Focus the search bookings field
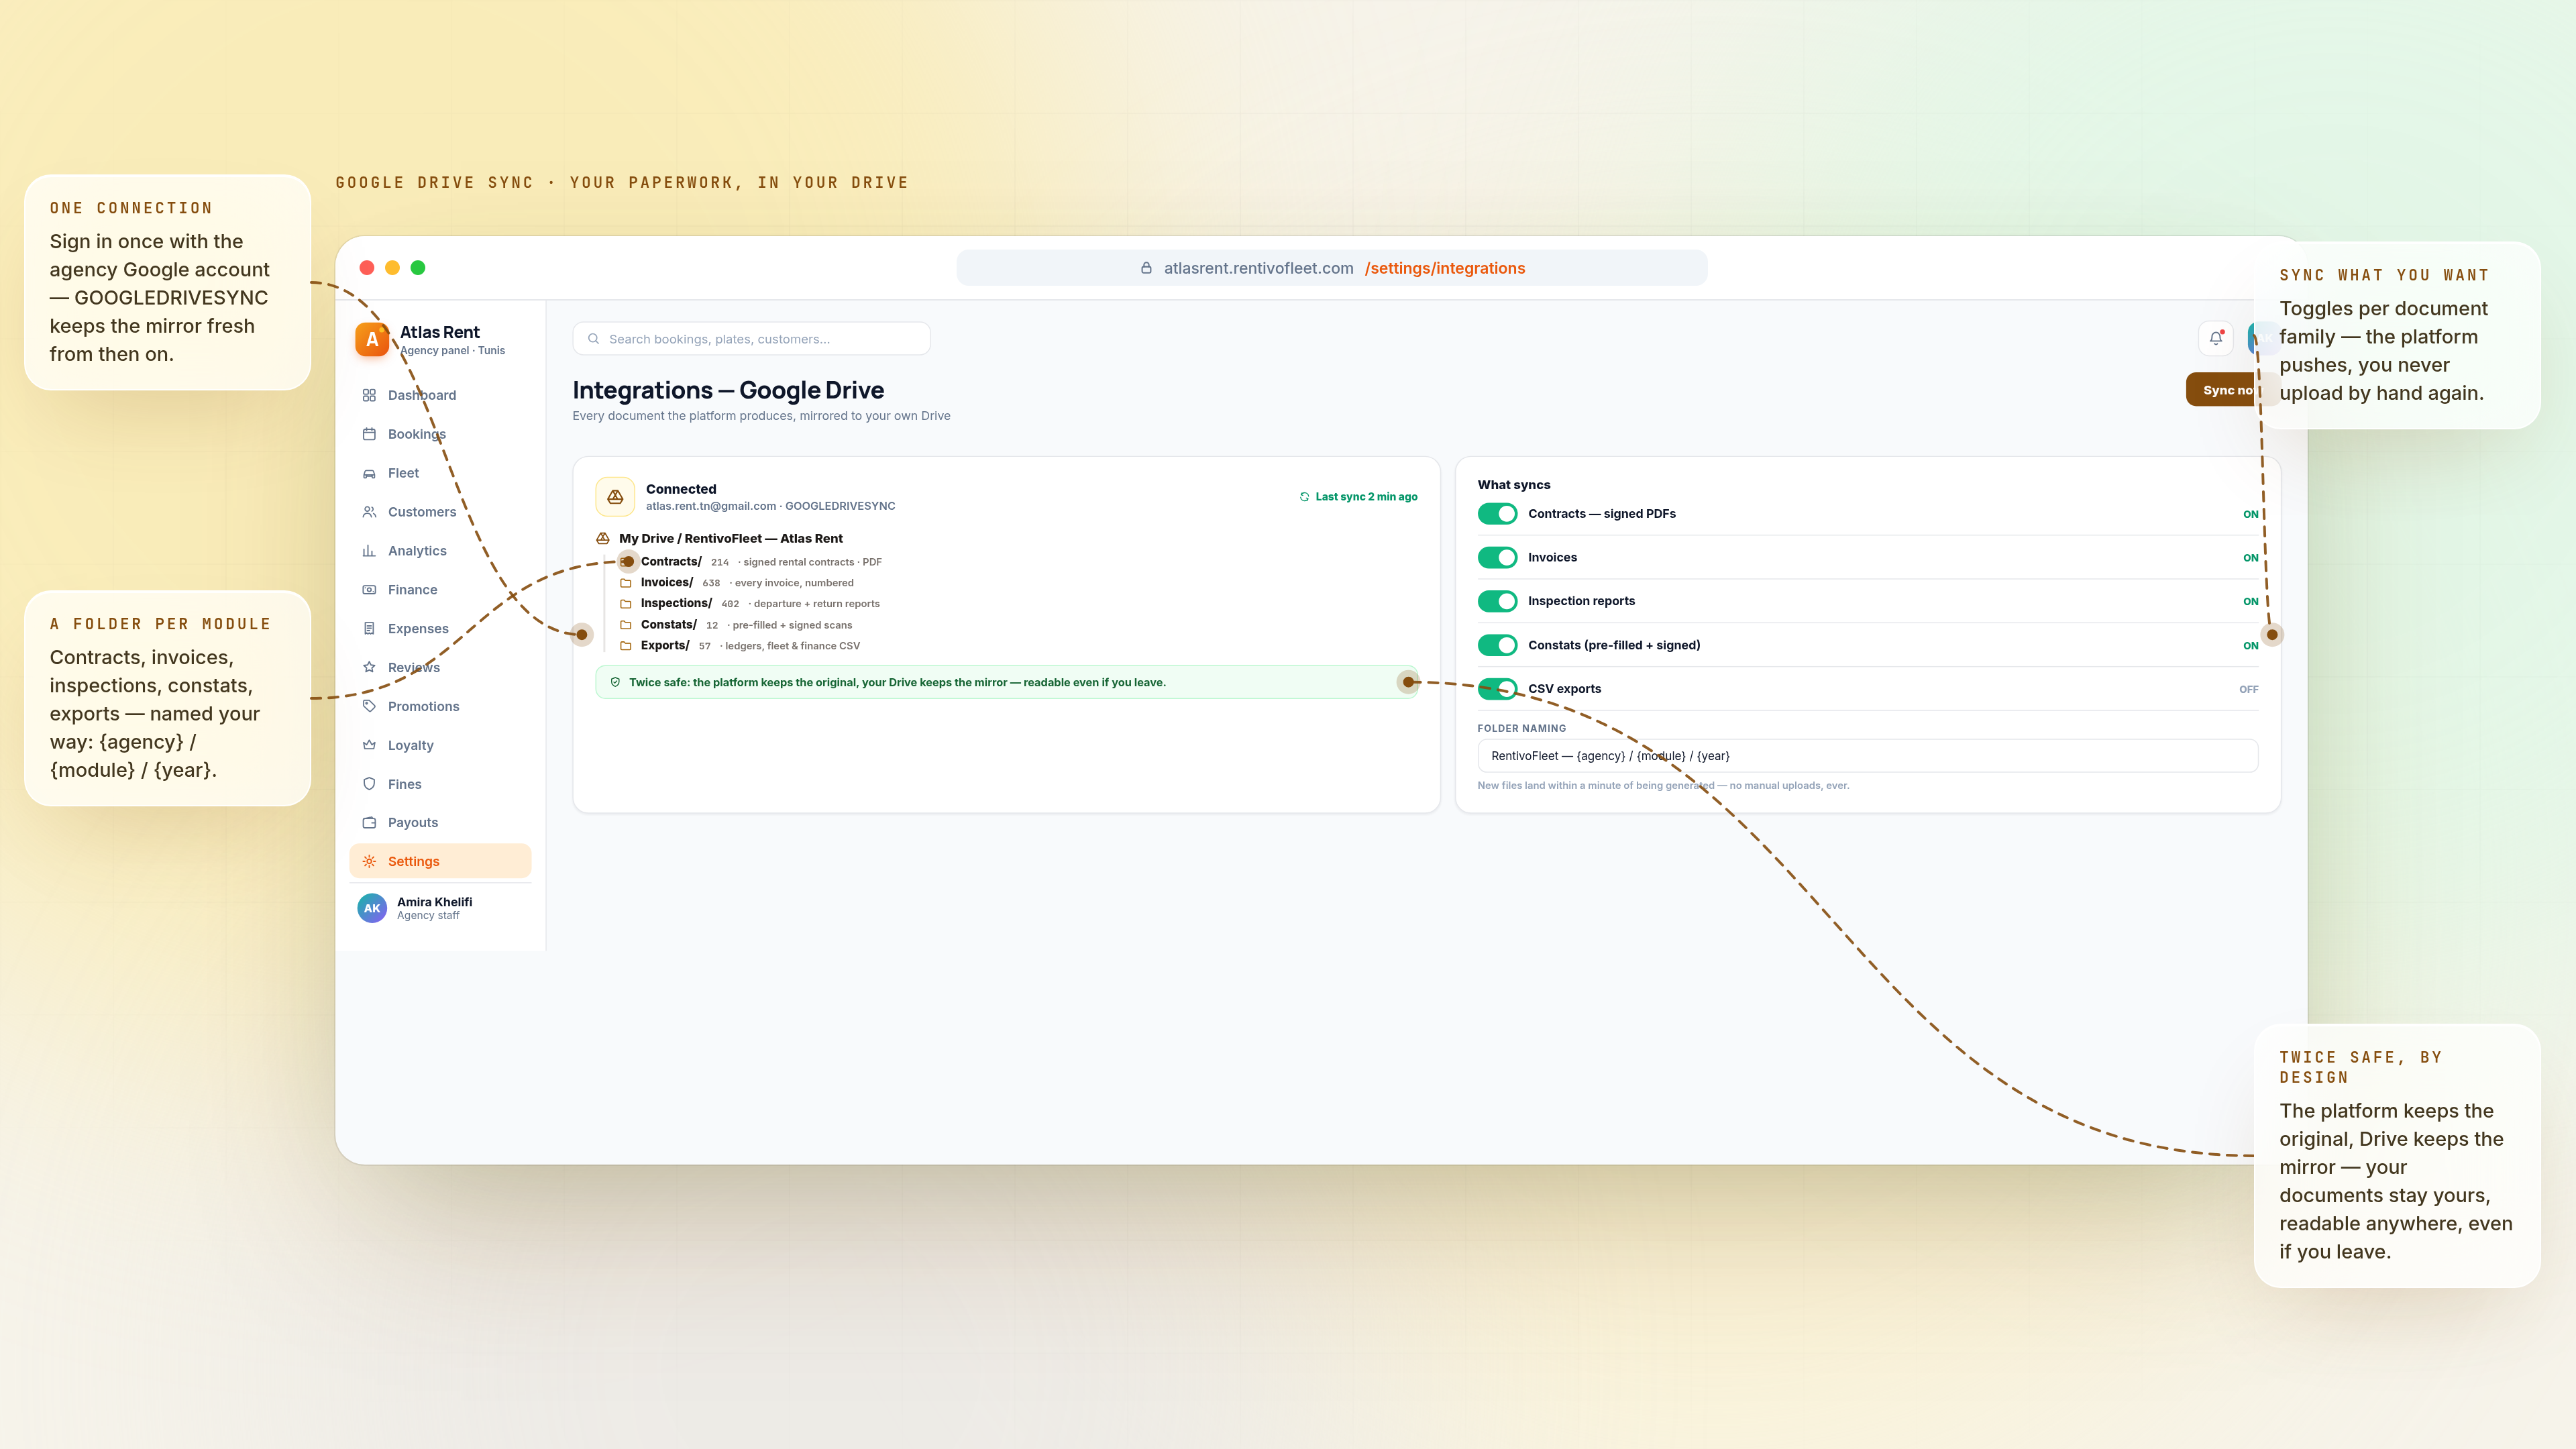This screenshot has width=2576, height=1449. pyautogui.click(x=751, y=339)
